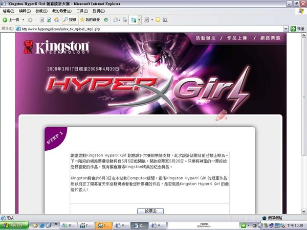This screenshot has width=307, height=230.
Task: Open the 搜尋 search toolbar button
Action: click(70, 20)
